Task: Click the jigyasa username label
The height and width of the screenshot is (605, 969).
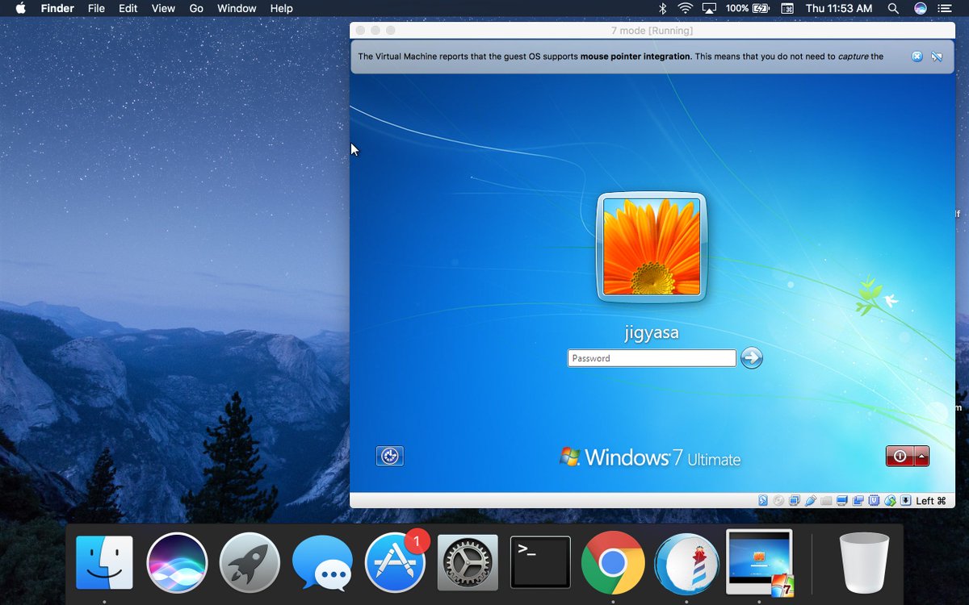Action: click(x=652, y=332)
